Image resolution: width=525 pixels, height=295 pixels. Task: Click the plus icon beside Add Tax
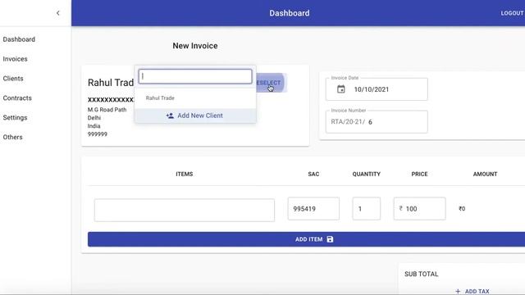[458, 292]
